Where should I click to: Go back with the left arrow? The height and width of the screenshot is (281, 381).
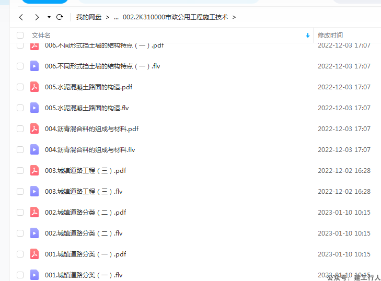pos(21,17)
